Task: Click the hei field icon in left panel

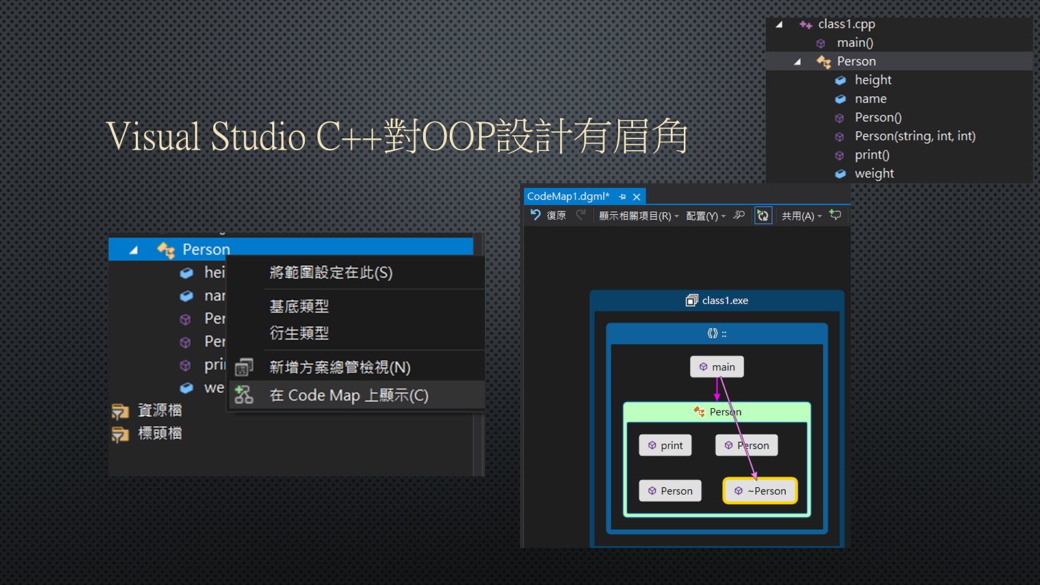Action: pyautogui.click(x=187, y=273)
